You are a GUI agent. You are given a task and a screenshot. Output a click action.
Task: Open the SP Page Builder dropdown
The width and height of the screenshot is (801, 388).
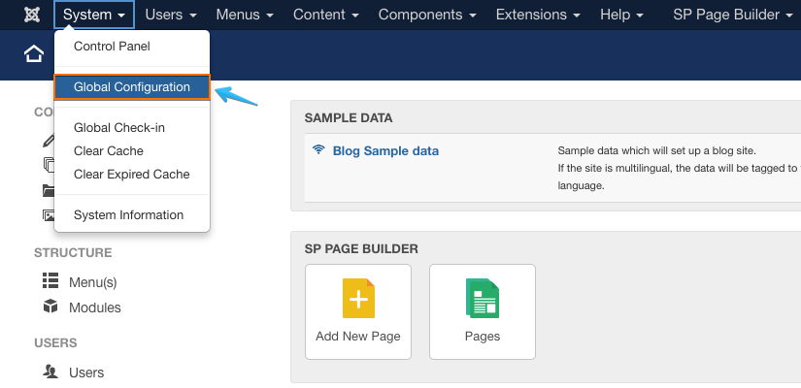pos(733,15)
